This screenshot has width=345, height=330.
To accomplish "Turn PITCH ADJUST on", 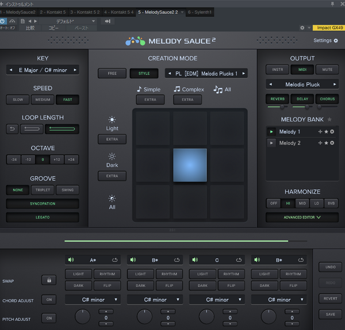I will (49, 318).
